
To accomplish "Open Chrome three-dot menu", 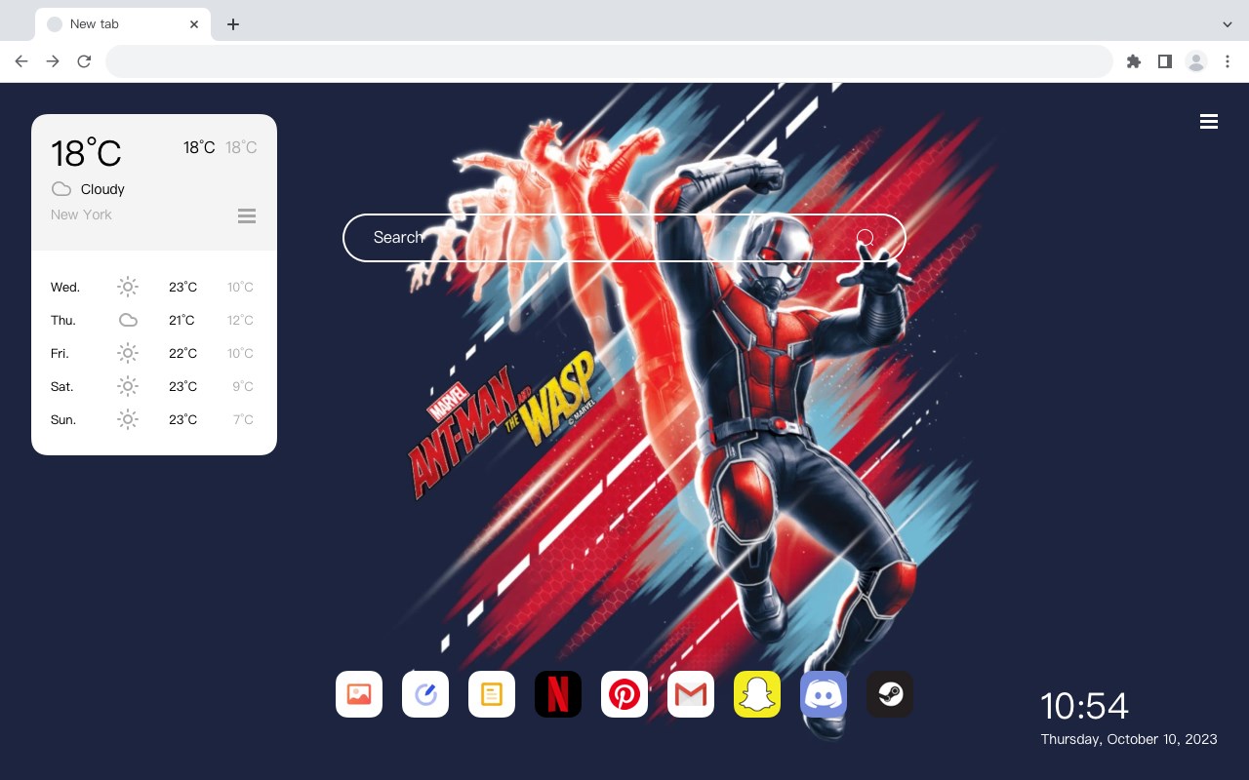I will pyautogui.click(x=1227, y=61).
